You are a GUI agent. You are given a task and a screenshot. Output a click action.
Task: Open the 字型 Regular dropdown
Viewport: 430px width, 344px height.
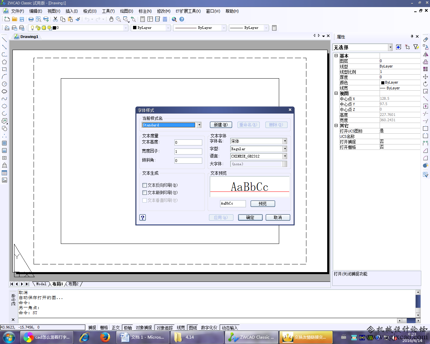click(285, 148)
